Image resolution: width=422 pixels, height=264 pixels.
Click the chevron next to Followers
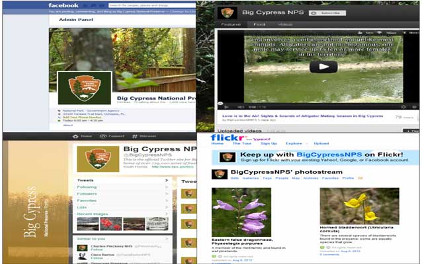pyautogui.click(x=167, y=193)
